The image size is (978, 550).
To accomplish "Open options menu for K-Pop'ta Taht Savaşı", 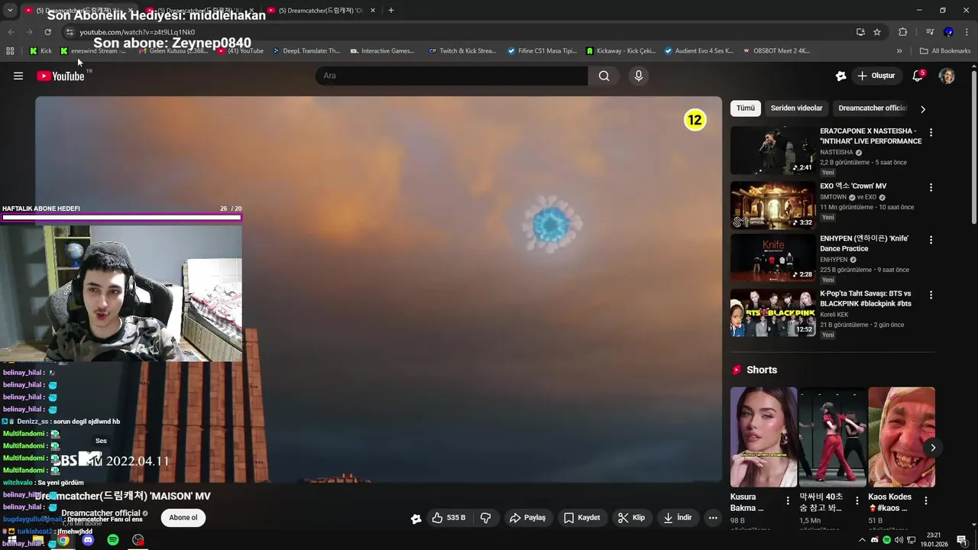I will click(931, 295).
